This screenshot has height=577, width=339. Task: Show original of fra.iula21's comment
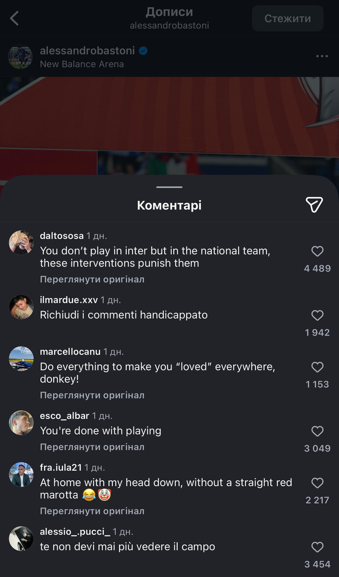point(92,511)
